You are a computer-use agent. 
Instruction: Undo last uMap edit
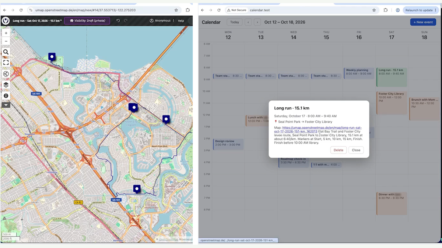[x=118, y=21]
